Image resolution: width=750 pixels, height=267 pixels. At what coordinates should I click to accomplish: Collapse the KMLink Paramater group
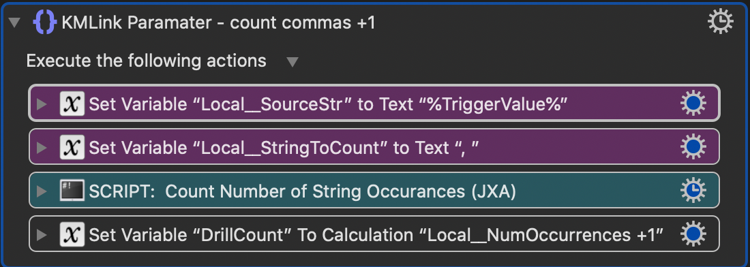[15, 22]
